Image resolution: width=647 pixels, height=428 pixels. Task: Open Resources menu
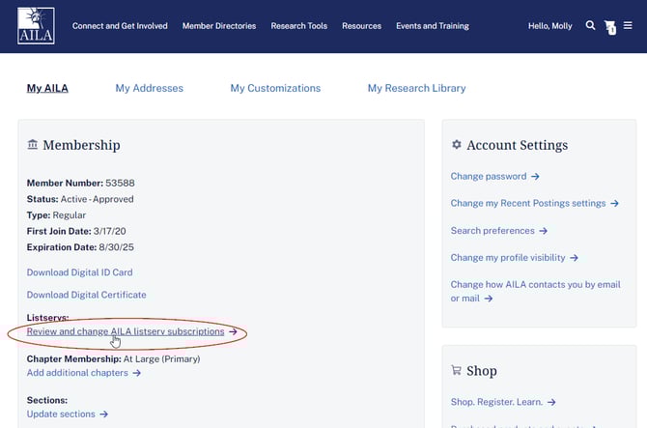tap(362, 26)
